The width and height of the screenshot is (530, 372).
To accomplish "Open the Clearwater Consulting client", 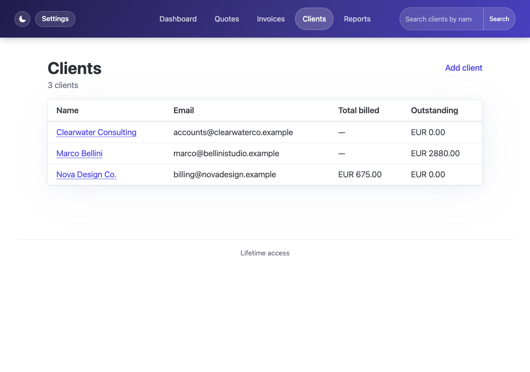I will point(96,132).
